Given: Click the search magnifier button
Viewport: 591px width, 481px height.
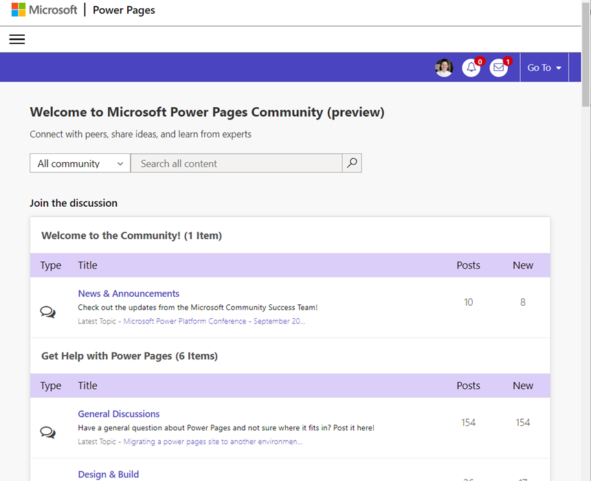Looking at the screenshot, I should pos(352,163).
